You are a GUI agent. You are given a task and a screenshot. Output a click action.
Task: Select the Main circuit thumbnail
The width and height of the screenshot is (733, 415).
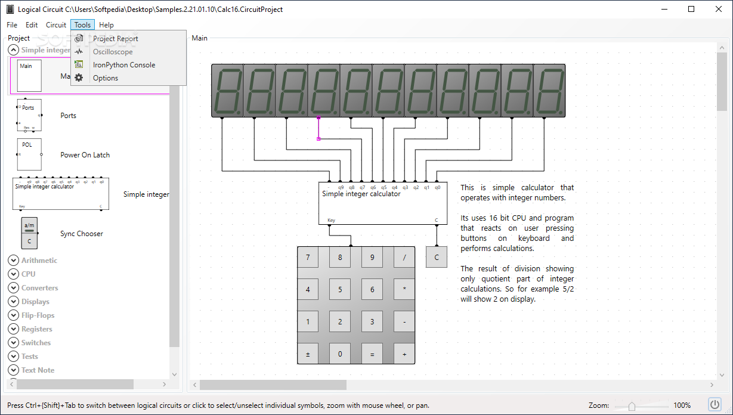29,76
